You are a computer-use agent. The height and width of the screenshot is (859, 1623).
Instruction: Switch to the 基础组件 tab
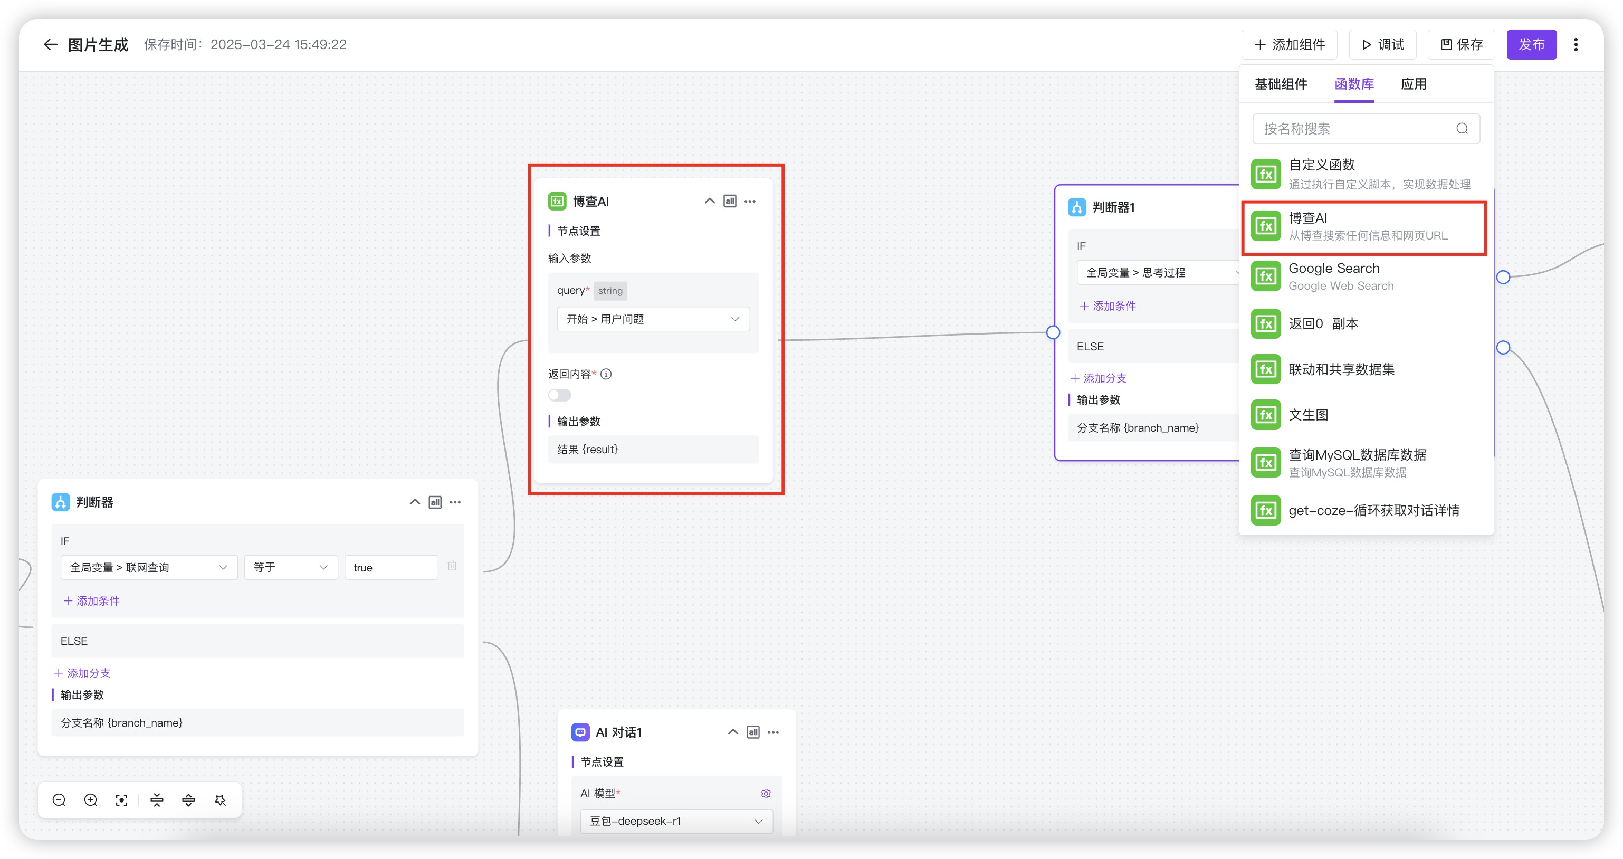click(1280, 84)
